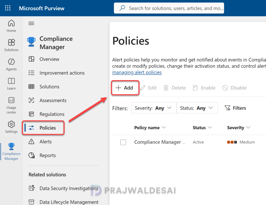The width and height of the screenshot is (266, 205).
Task: Click the Overview icon in the Compliance Manager menu
Action: click(31, 59)
